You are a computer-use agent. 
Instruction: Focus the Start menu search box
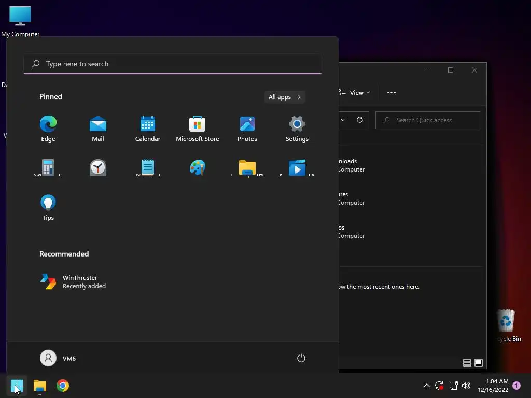pyautogui.click(x=172, y=64)
